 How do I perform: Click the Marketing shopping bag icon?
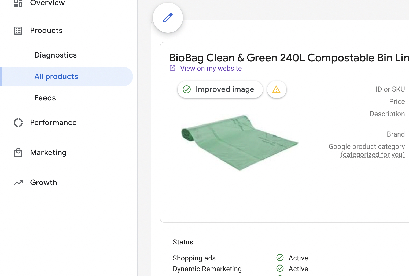(18, 153)
